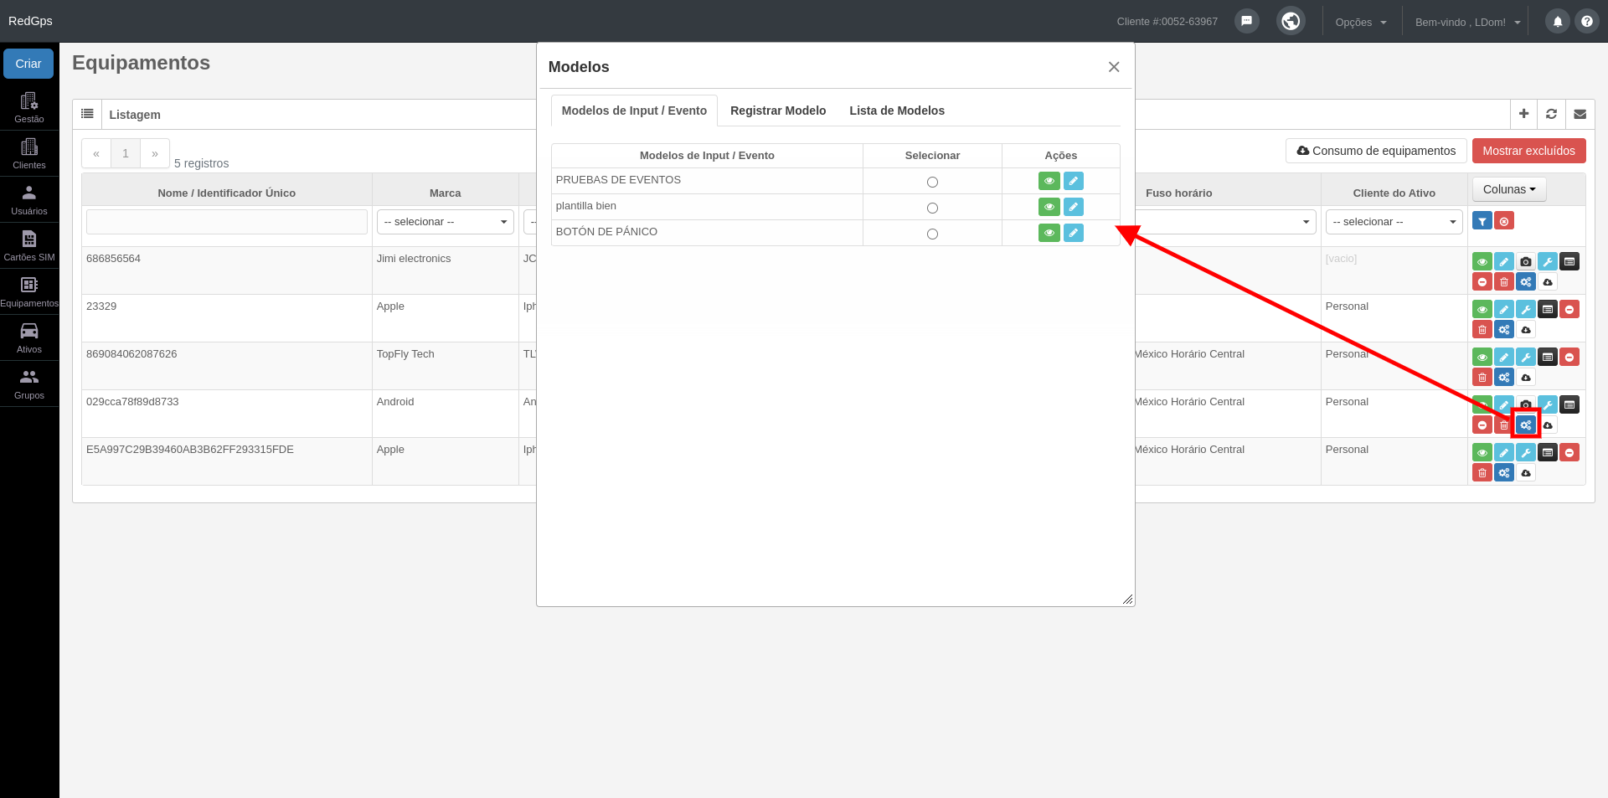Image resolution: width=1608 pixels, height=798 pixels.
Task: Open the Gestão sidebar section
Action: [x=29, y=107]
